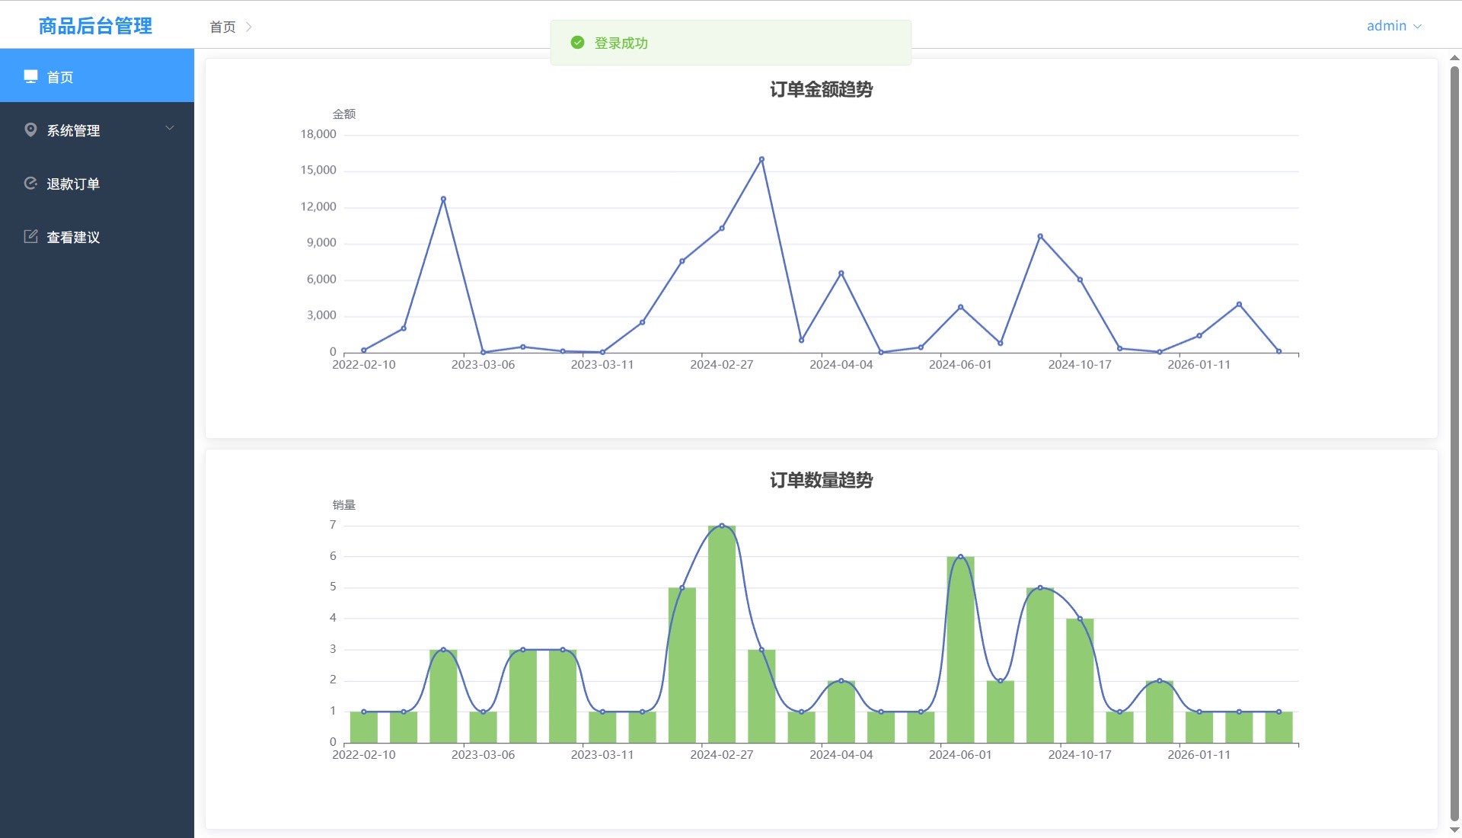
Task: Click the 商品后台管理 logo title
Action: pos(95,26)
